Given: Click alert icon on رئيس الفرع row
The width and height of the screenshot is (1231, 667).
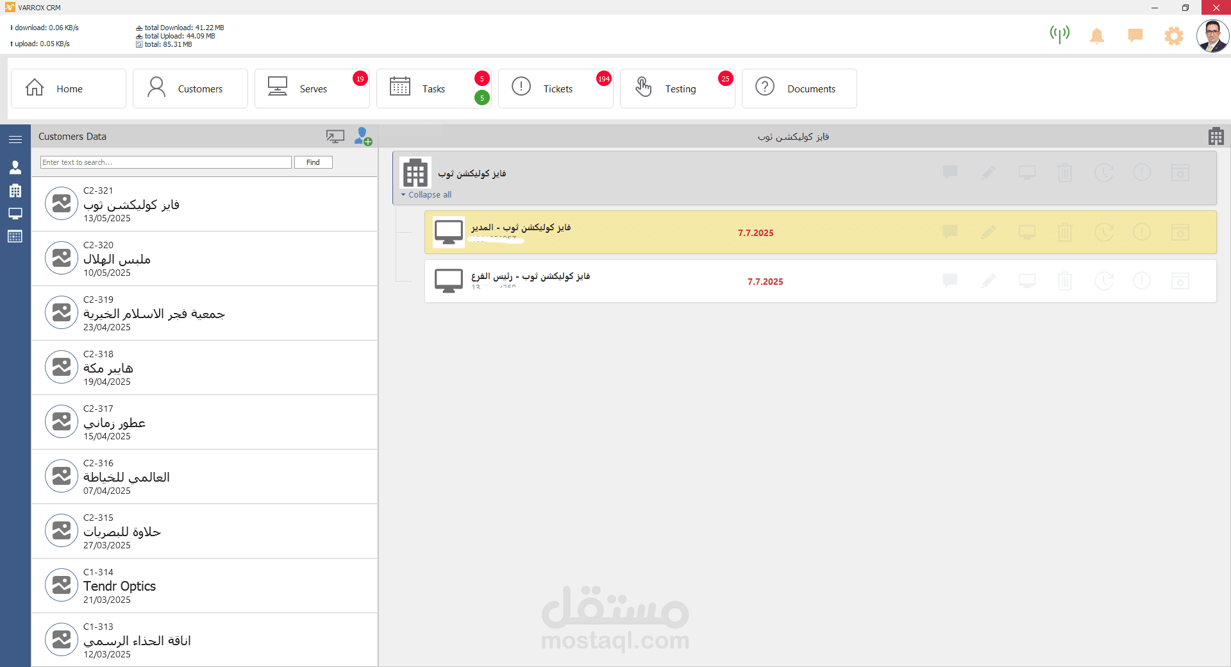Looking at the screenshot, I should 1142,280.
